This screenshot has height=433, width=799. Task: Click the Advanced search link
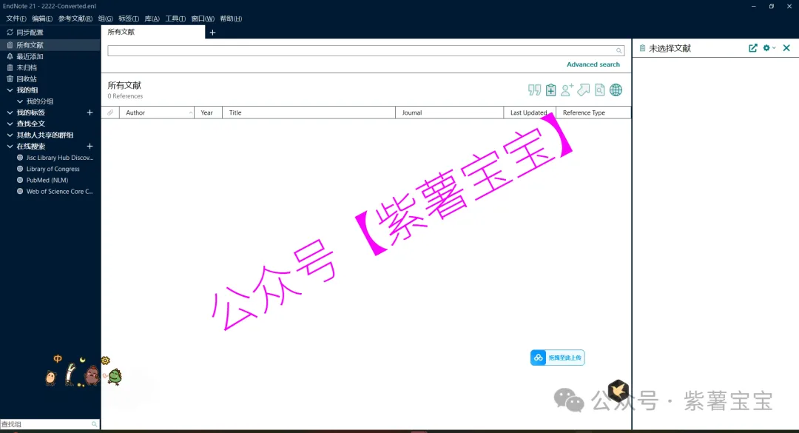pyautogui.click(x=593, y=64)
